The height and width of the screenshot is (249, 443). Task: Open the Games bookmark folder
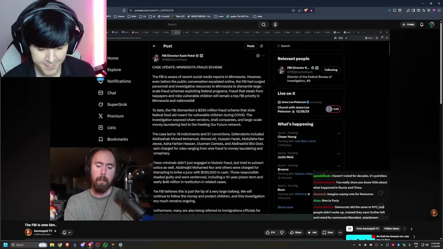[119, 16]
